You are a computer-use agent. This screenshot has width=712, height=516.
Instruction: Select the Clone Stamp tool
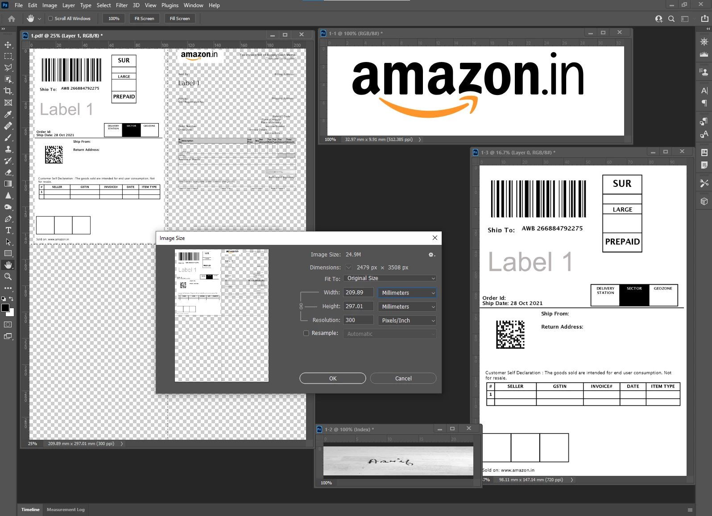click(x=8, y=149)
